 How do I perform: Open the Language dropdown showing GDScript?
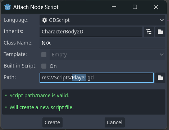[102, 20]
